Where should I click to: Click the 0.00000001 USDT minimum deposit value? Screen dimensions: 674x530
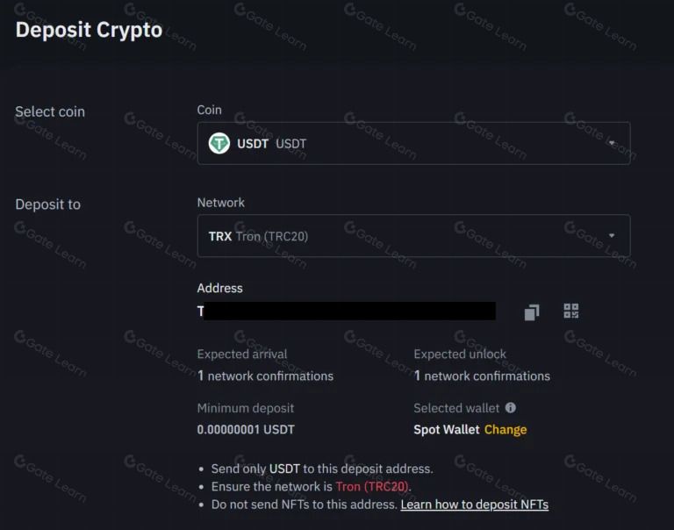click(x=246, y=429)
